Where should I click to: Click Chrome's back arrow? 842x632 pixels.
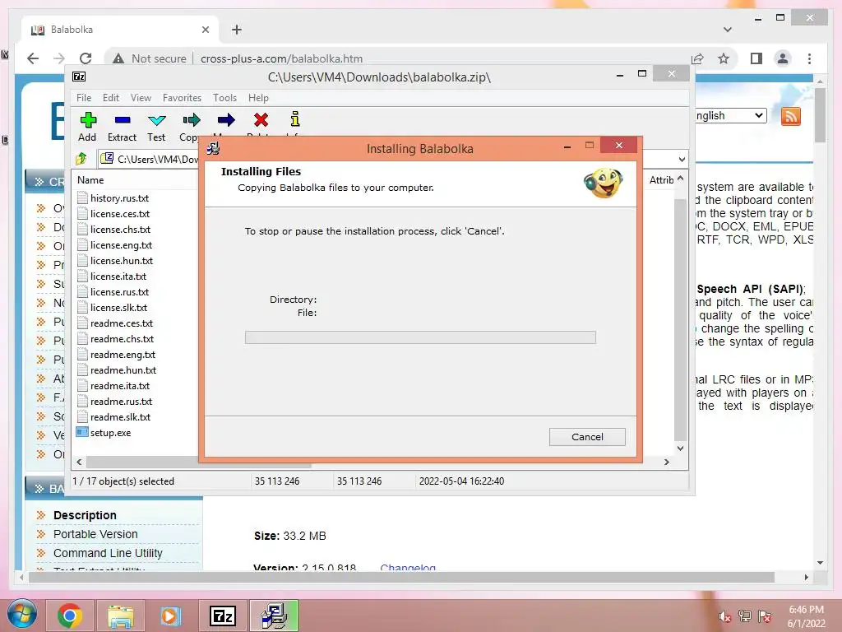[33, 58]
